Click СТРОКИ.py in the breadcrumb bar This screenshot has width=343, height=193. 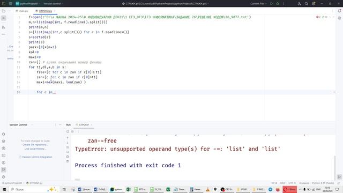[x=34, y=183]
